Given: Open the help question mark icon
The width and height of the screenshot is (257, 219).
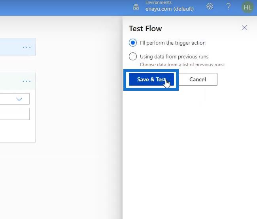Looking at the screenshot, I should click(x=228, y=7).
